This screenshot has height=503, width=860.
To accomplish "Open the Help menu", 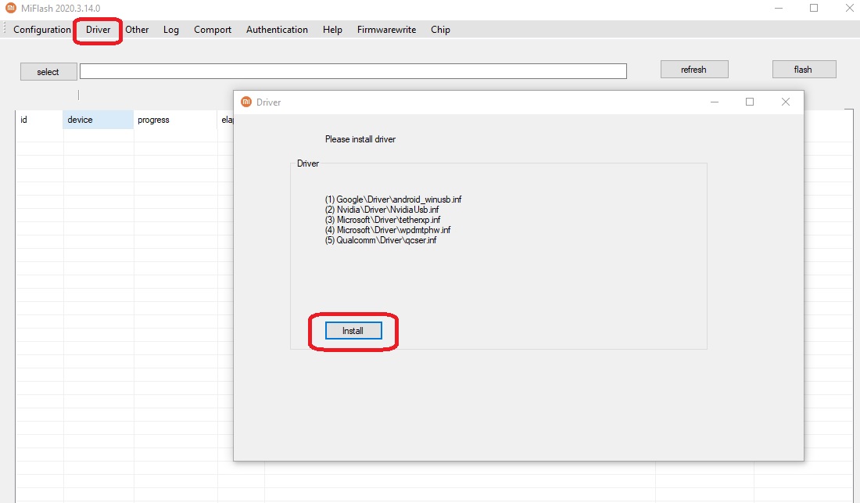I will pos(332,30).
